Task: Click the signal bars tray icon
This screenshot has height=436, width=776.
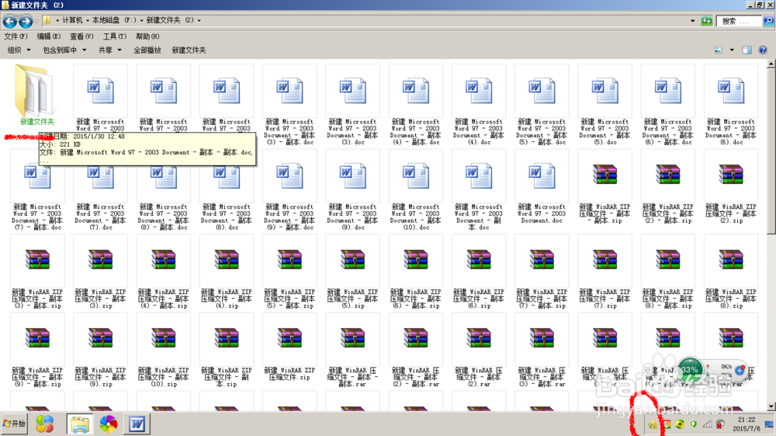Action: coord(707,424)
